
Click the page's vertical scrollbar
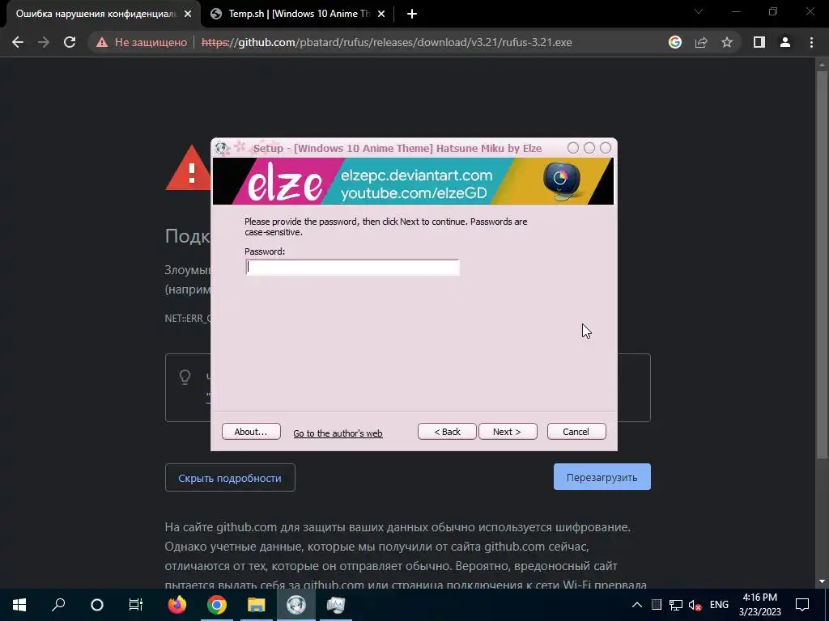(x=822, y=264)
